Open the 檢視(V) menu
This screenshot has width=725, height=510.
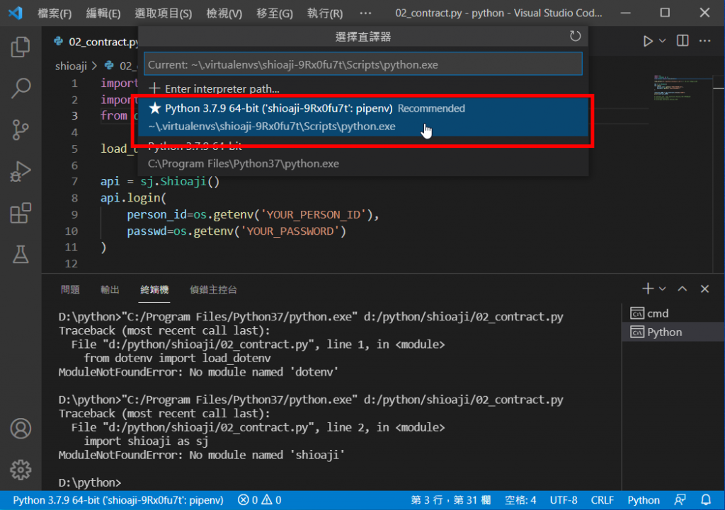(x=224, y=13)
